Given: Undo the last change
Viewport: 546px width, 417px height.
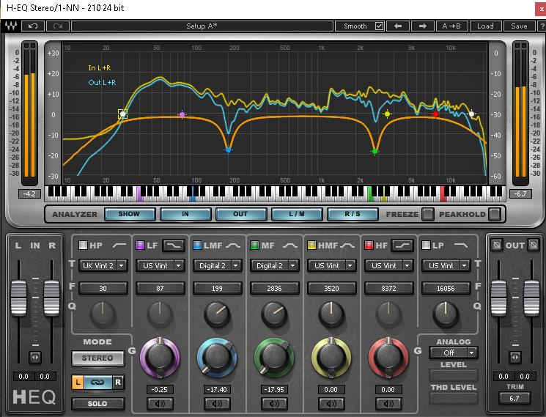Looking at the screenshot, I should point(33,26).
